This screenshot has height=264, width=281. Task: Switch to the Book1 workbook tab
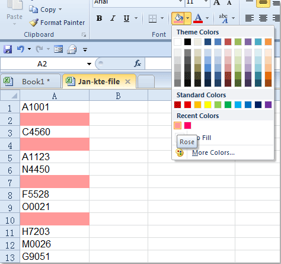point(31,81)
